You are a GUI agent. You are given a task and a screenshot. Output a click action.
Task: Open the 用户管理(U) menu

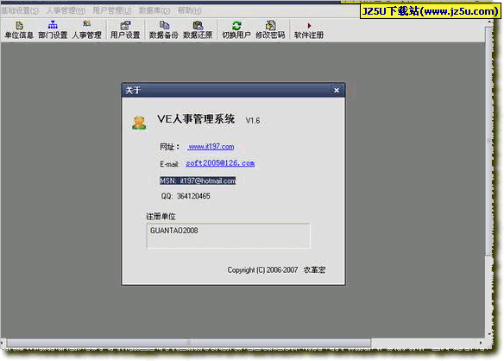(112, 11)
